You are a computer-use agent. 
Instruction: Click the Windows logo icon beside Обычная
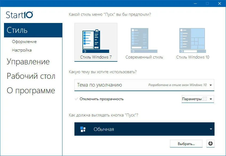click(83, 129)
